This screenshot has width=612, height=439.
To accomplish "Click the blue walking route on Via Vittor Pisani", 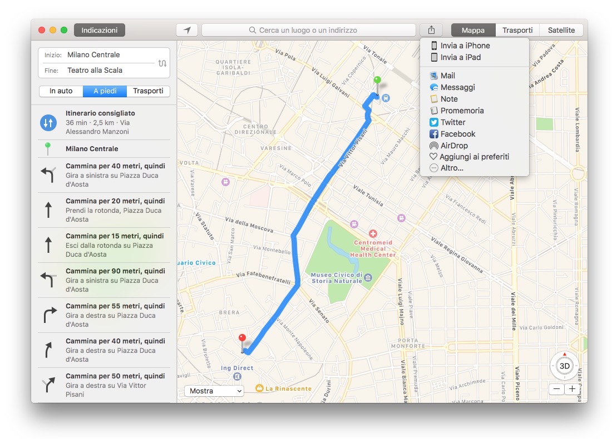I will (x=332, y=176).
